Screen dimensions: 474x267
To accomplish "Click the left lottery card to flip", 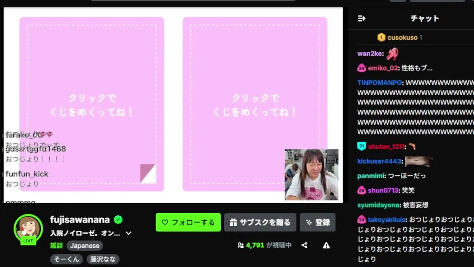I will [x=92, y=104].
